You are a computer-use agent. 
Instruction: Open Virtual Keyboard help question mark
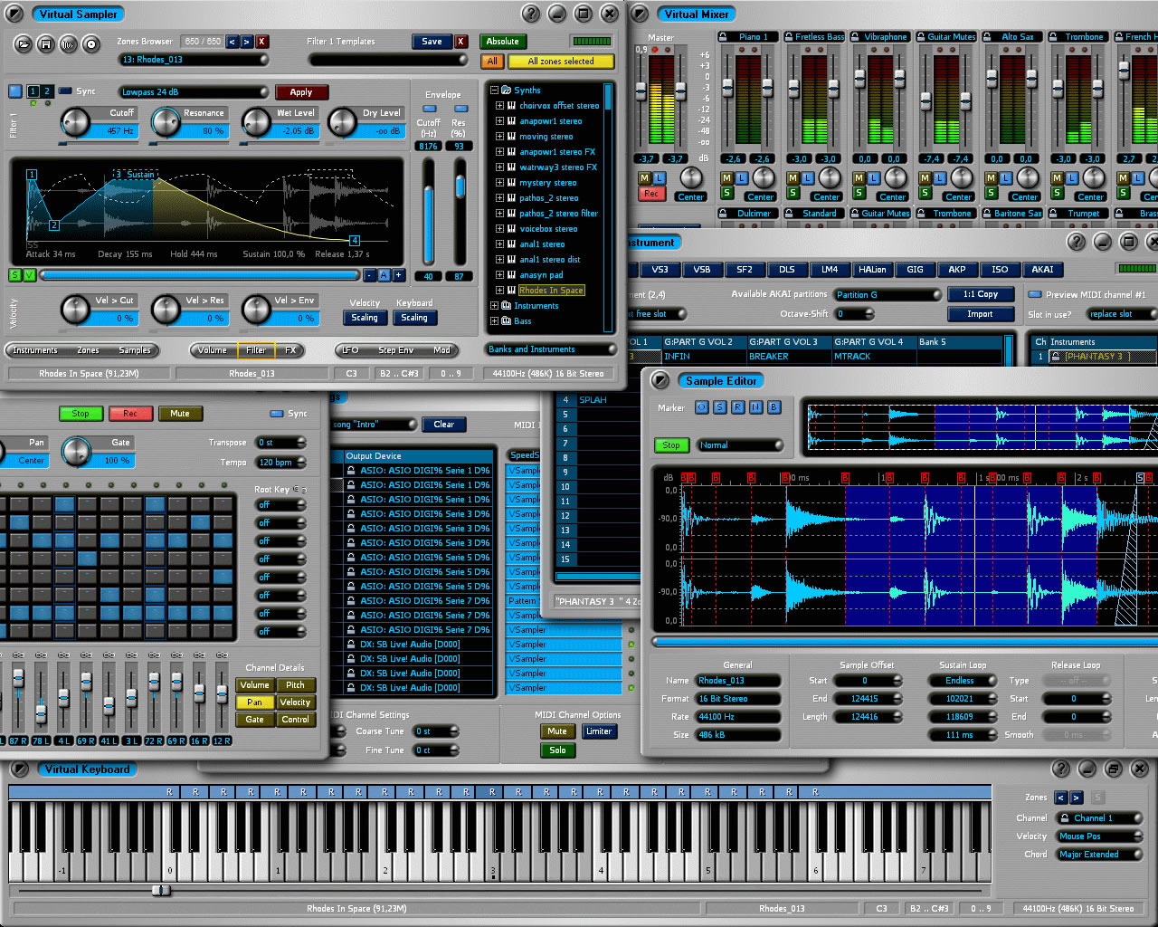click(1061, 769)
